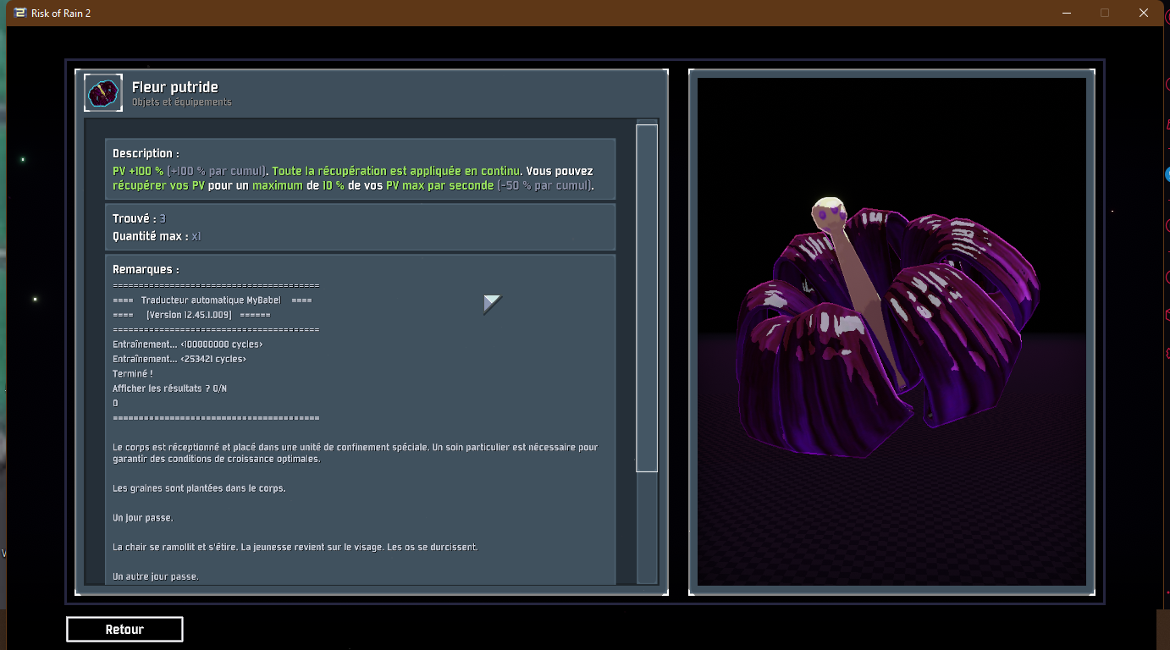Image resolution: width=1170 pixels, height=650 pixels.
Task: Click the scrollbar track below the thumb
Action: [647, 525]
